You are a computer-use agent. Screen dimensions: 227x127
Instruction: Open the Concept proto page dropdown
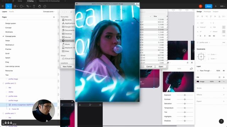pyautogui.click(x=49, y=12)
